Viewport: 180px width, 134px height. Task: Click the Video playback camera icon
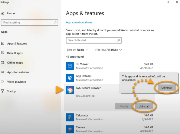[2, 82]
